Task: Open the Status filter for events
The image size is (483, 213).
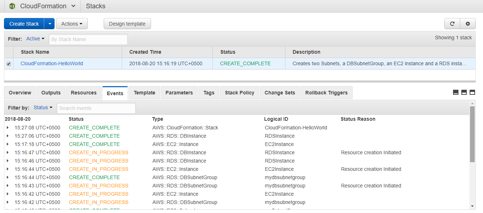Action: coord(43,107)
